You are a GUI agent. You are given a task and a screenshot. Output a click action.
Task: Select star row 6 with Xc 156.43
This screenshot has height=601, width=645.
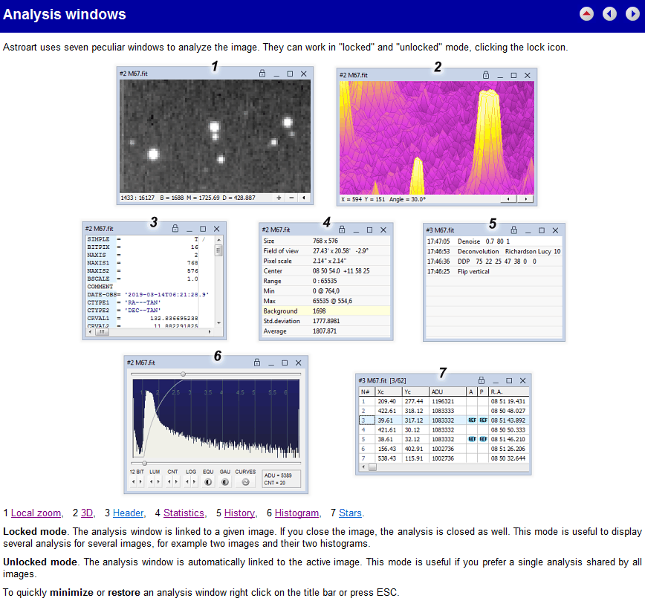coord(444,449)
